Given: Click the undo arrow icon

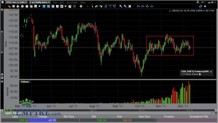Looking at the screenshot, I should [x=97, y=6].
